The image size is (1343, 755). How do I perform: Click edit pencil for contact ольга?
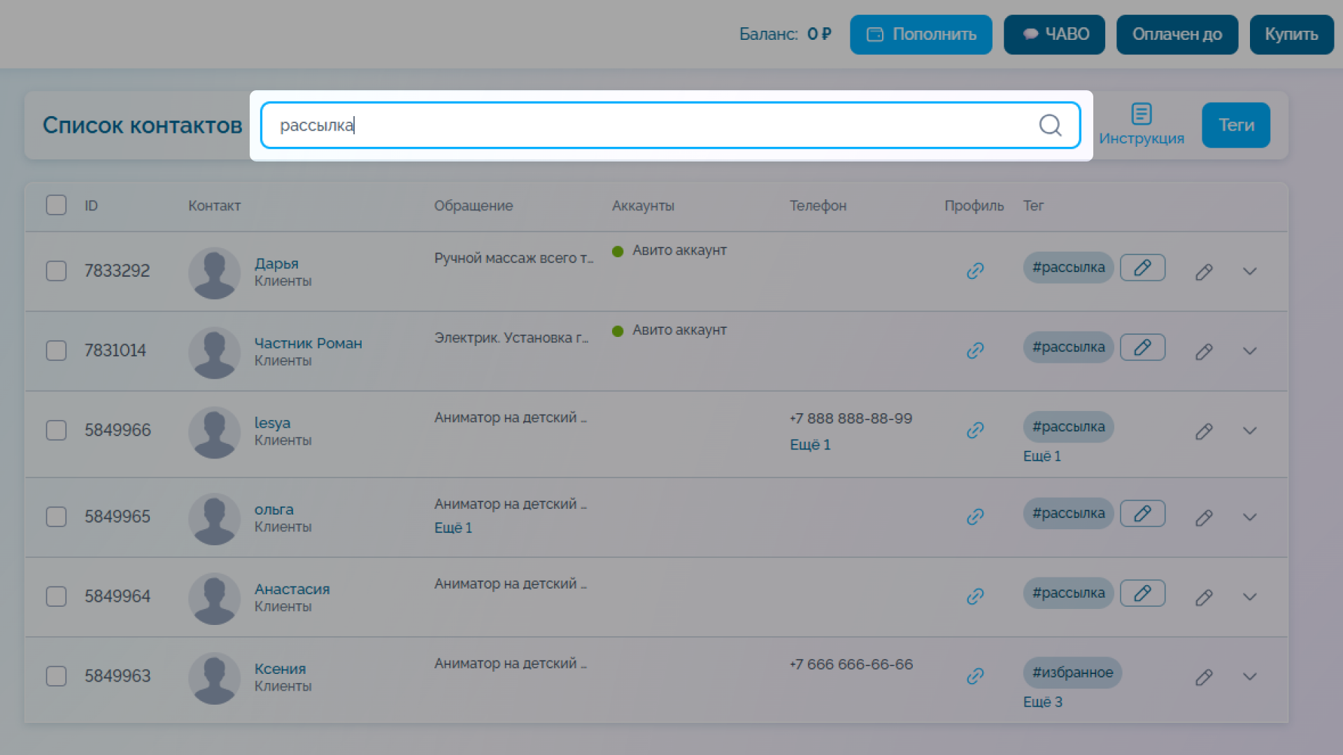1204,518
